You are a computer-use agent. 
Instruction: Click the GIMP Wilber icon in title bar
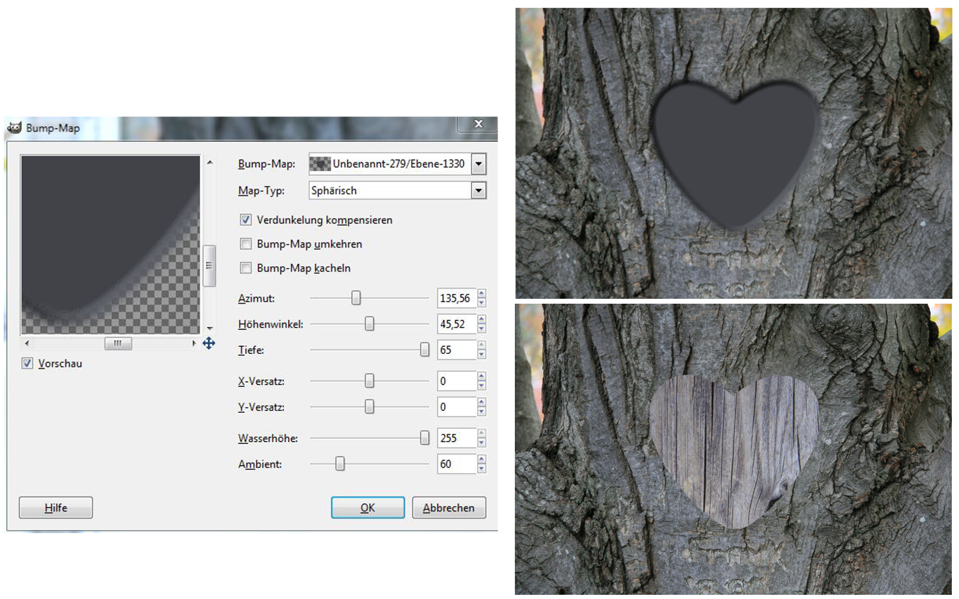[x=14, y=128]
